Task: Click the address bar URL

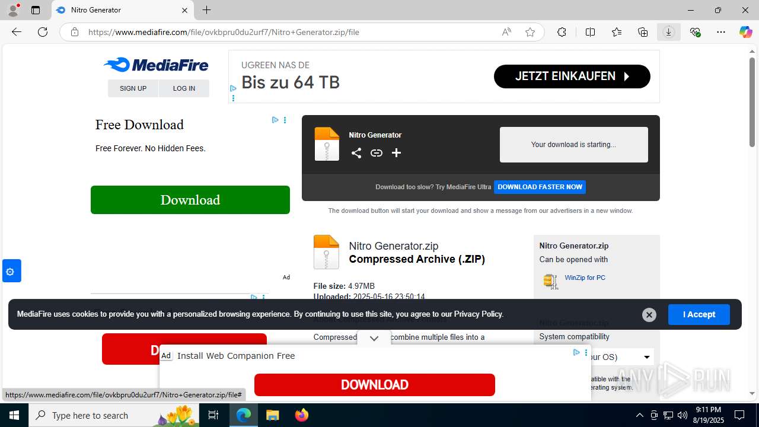Action: pos(224,32)
